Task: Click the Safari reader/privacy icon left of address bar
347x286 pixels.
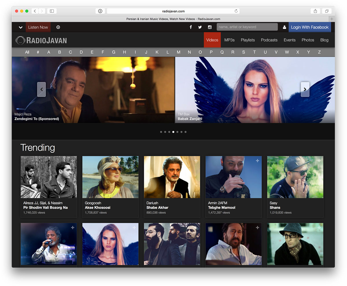Action: [x=100, y=11]
